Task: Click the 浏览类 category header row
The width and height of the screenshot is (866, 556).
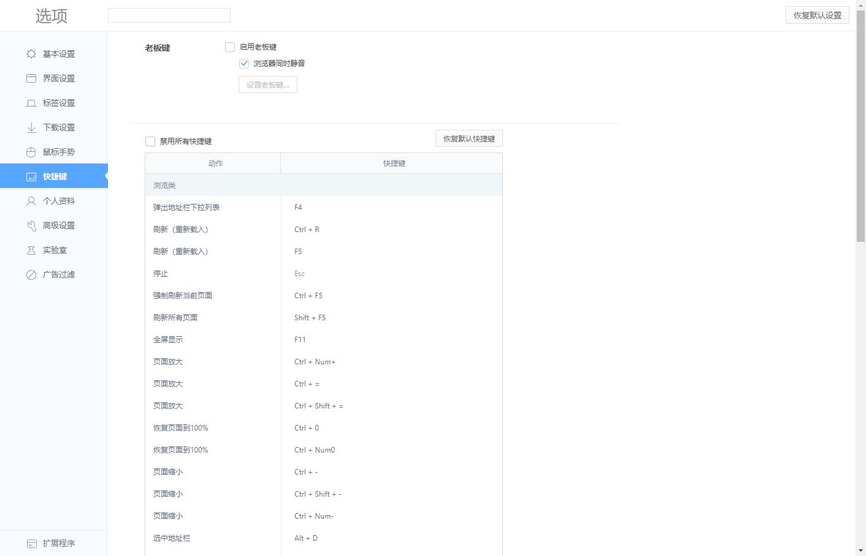Action: [x=323, y=185]
